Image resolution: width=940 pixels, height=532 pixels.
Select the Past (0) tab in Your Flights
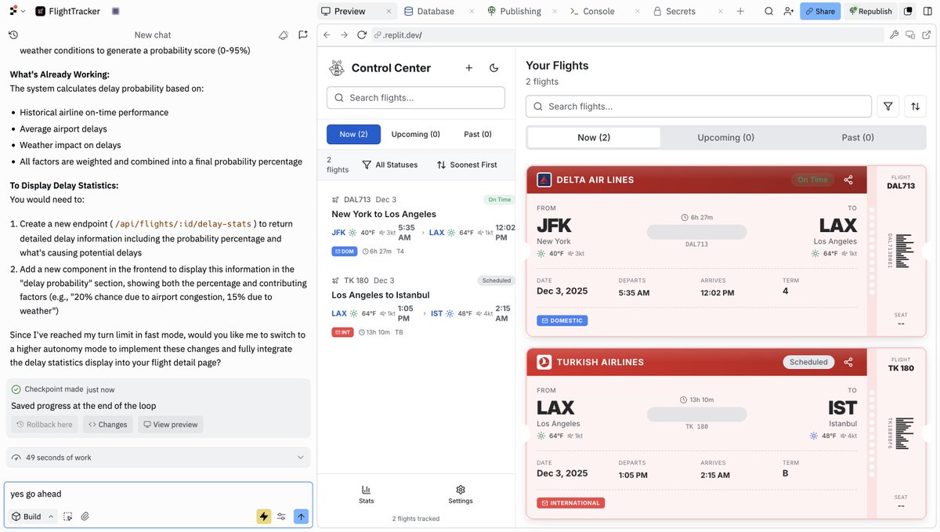pyautogui.click(x=858, y=137)
